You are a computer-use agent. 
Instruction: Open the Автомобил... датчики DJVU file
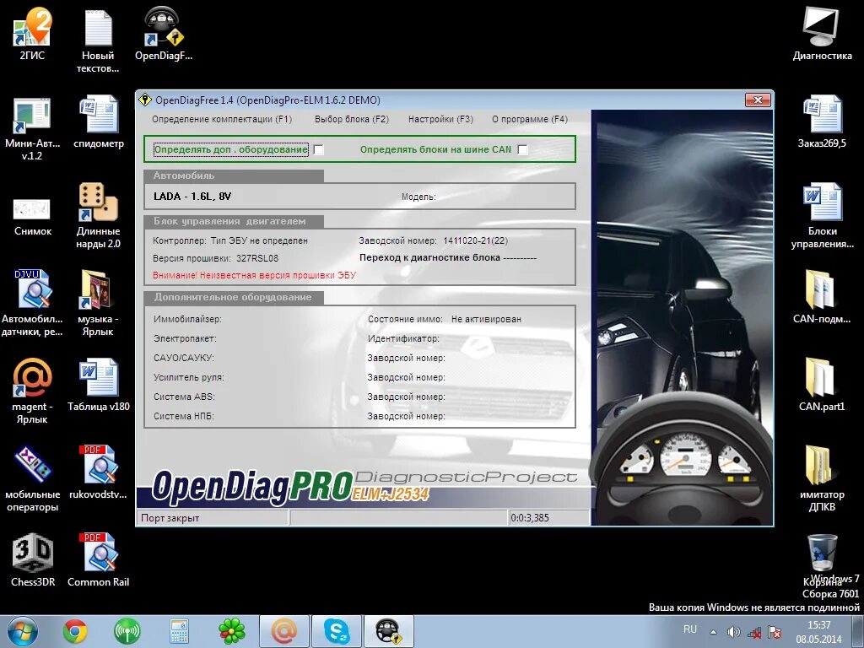tap(32, 303)
